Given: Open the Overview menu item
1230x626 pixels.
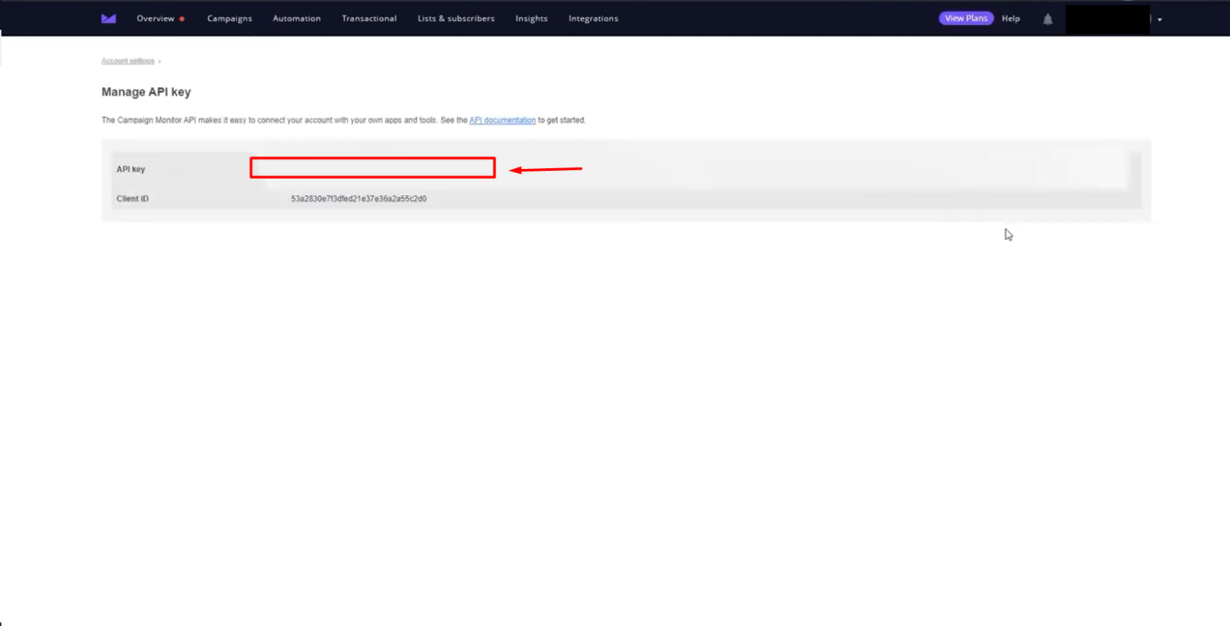Looking at the screenshot, I should click(x=156, y=18).
